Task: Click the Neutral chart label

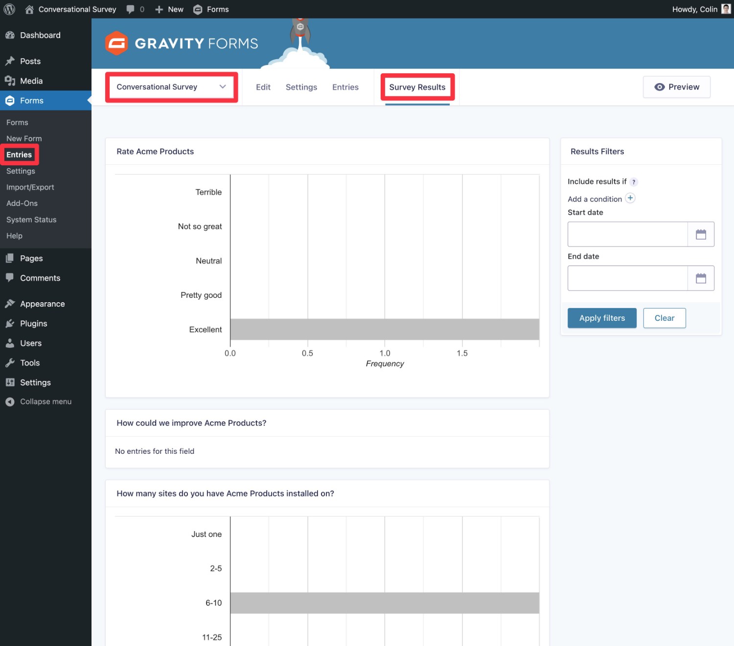Action: point(208,261)
